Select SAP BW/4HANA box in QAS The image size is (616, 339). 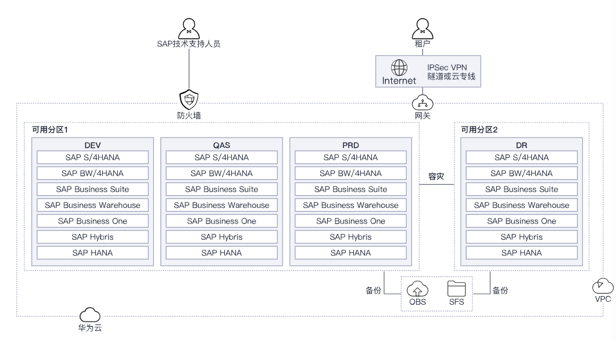[x=221, y=173]
